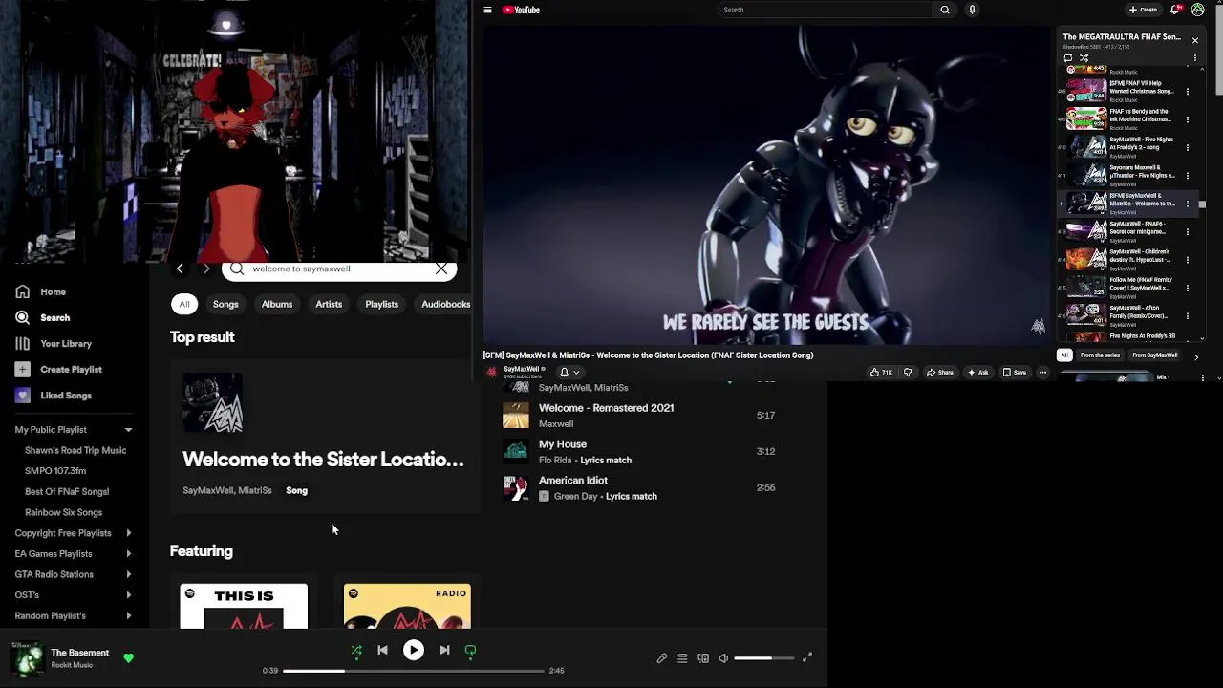
Task: Save the YouTube video
Action: (1014, 373)
